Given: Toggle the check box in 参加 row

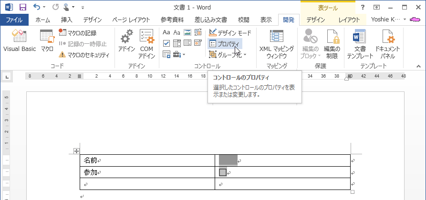Looking at the screenshot, I should 223,172.
